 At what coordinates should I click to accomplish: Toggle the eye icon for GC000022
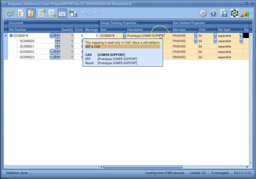click(57, 52)
